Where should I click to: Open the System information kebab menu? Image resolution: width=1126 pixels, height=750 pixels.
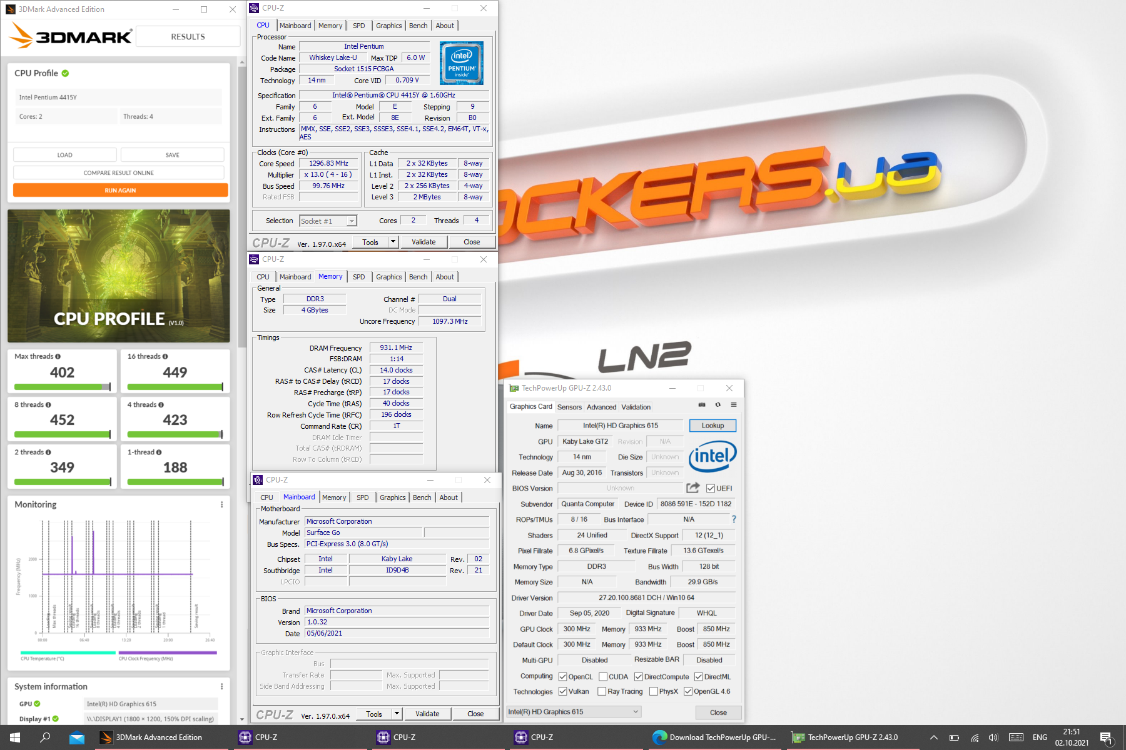click(x=221, y=686)
